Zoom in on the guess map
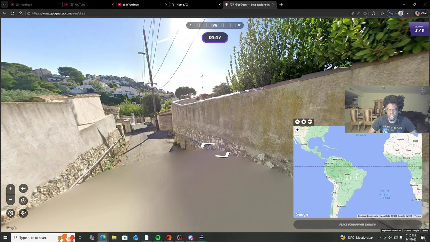 297,130
